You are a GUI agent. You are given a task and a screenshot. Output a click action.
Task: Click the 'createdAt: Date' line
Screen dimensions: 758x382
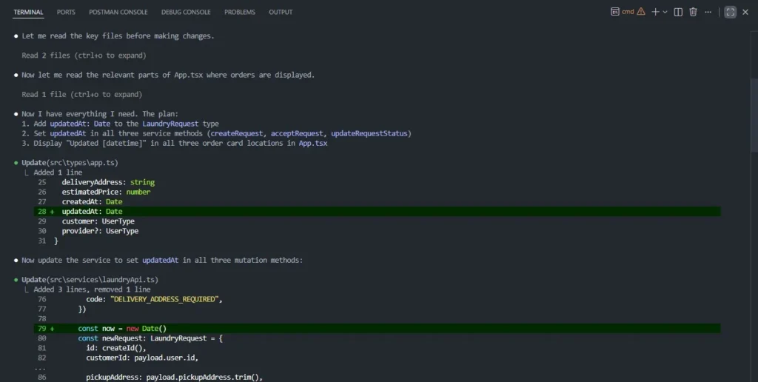click(x=92, y=201)
